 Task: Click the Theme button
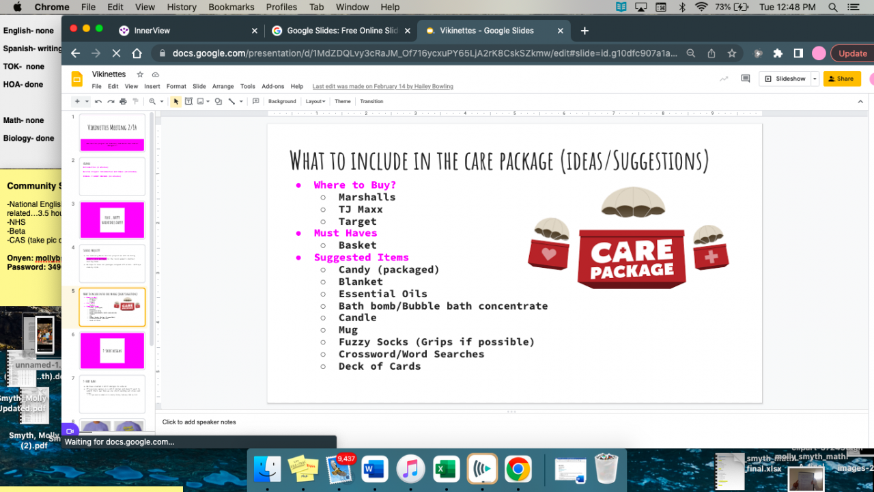tap(343, 101)
